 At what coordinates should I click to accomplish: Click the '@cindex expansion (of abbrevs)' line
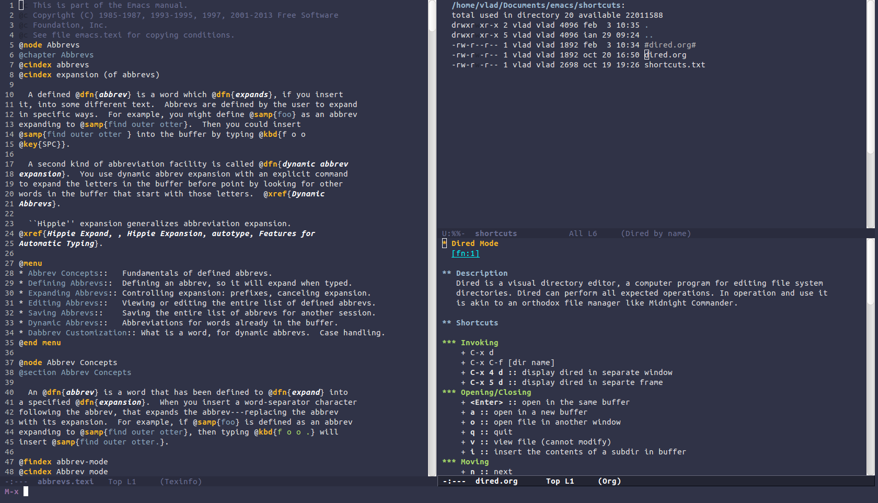click(89, 75)
